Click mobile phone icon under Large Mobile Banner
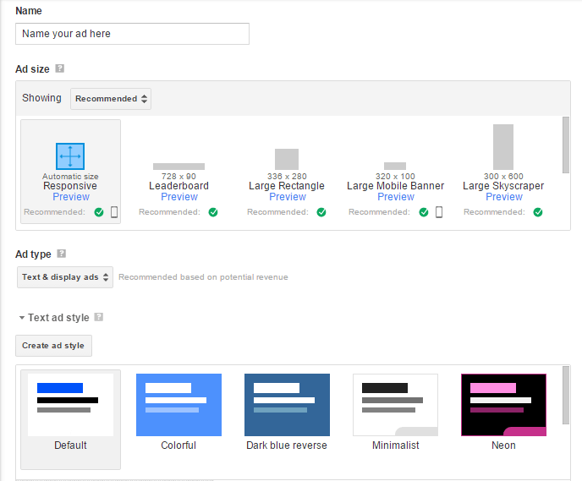 439,212
